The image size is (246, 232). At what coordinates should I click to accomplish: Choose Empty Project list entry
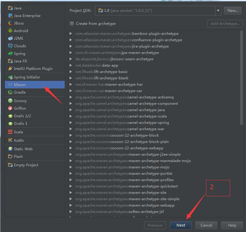(35, 165)
